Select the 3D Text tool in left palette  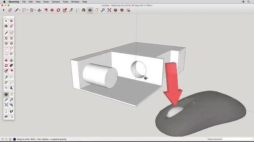click(12, 88)
